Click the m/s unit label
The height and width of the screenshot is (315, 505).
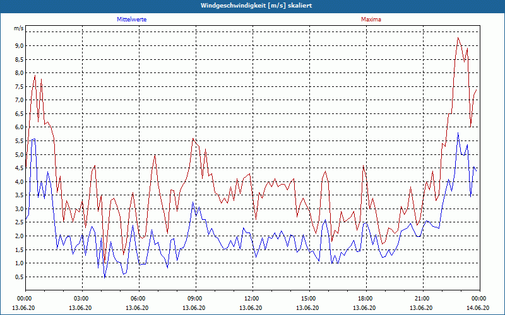point(19,28)
